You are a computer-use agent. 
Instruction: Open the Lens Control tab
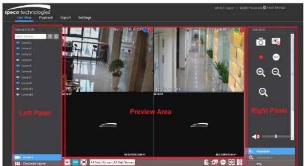(x=272, y=158)
